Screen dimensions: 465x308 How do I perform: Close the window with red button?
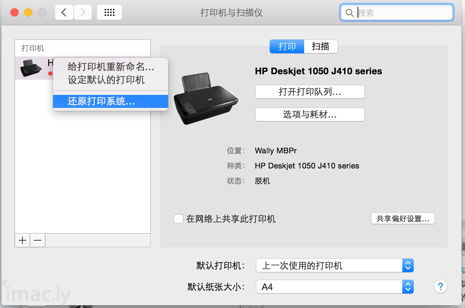[x=14, y=13]
